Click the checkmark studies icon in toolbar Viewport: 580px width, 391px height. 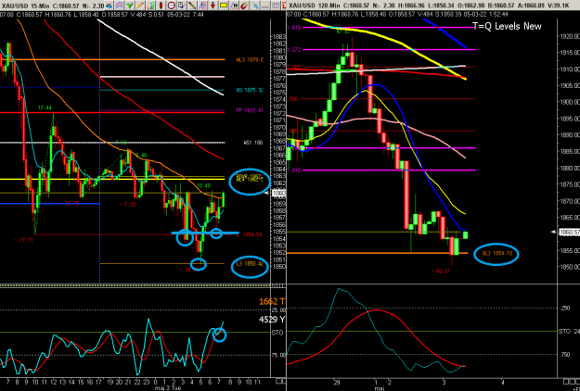point(182,6)
